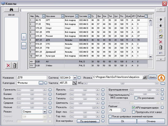This screenshot has width=168, height=126.
Task: Click category browse ellipsis button
Action: pos(41,83)
